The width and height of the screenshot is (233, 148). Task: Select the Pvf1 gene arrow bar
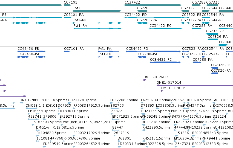(97, 11)
